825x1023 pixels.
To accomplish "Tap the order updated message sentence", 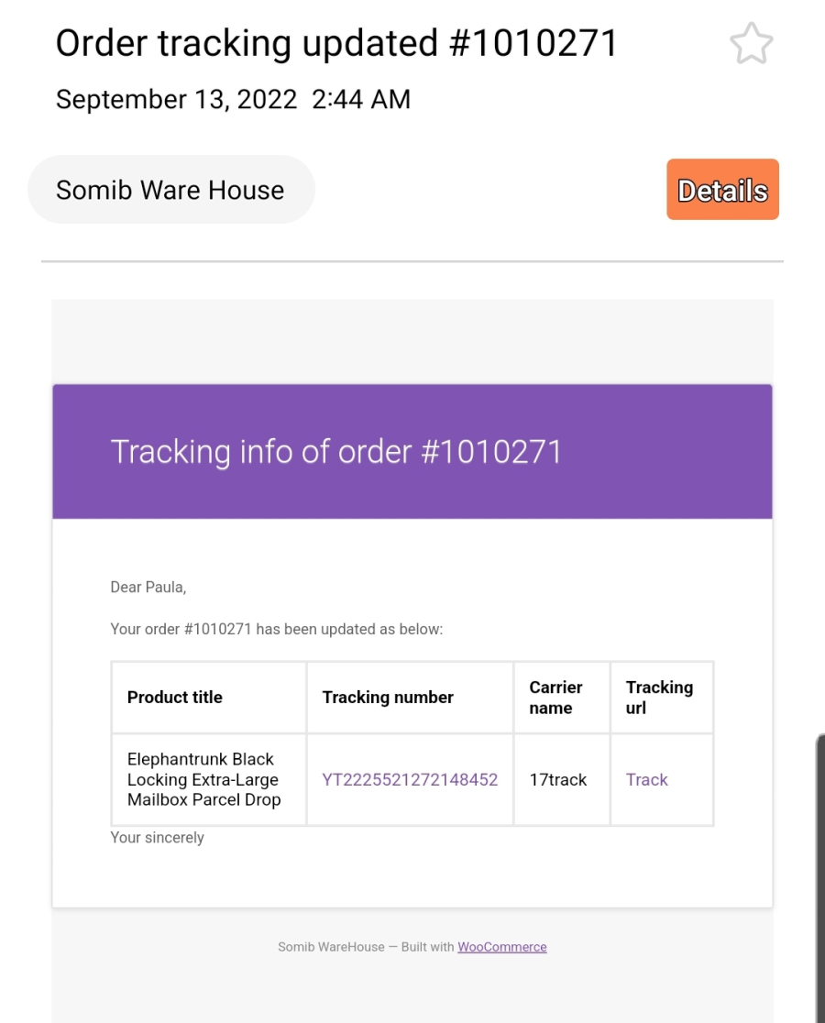I will 277,629.
